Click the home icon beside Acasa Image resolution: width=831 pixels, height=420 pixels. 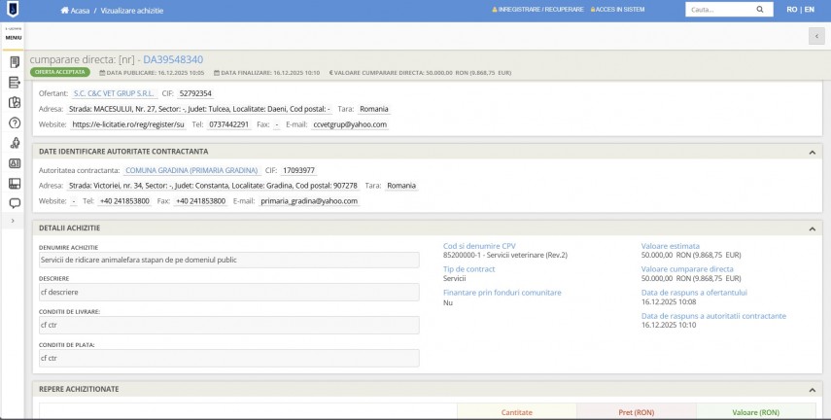pos(65,10)
